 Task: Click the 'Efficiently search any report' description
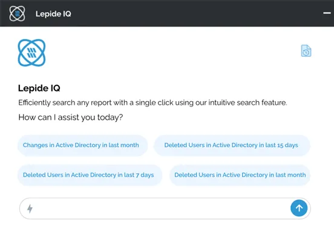coord(152,102)
